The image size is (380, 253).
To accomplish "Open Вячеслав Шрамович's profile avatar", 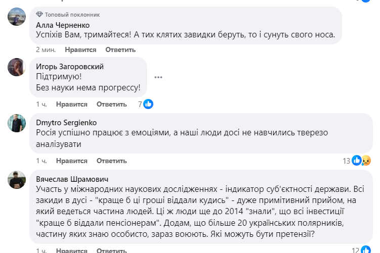I will [17, 180].
